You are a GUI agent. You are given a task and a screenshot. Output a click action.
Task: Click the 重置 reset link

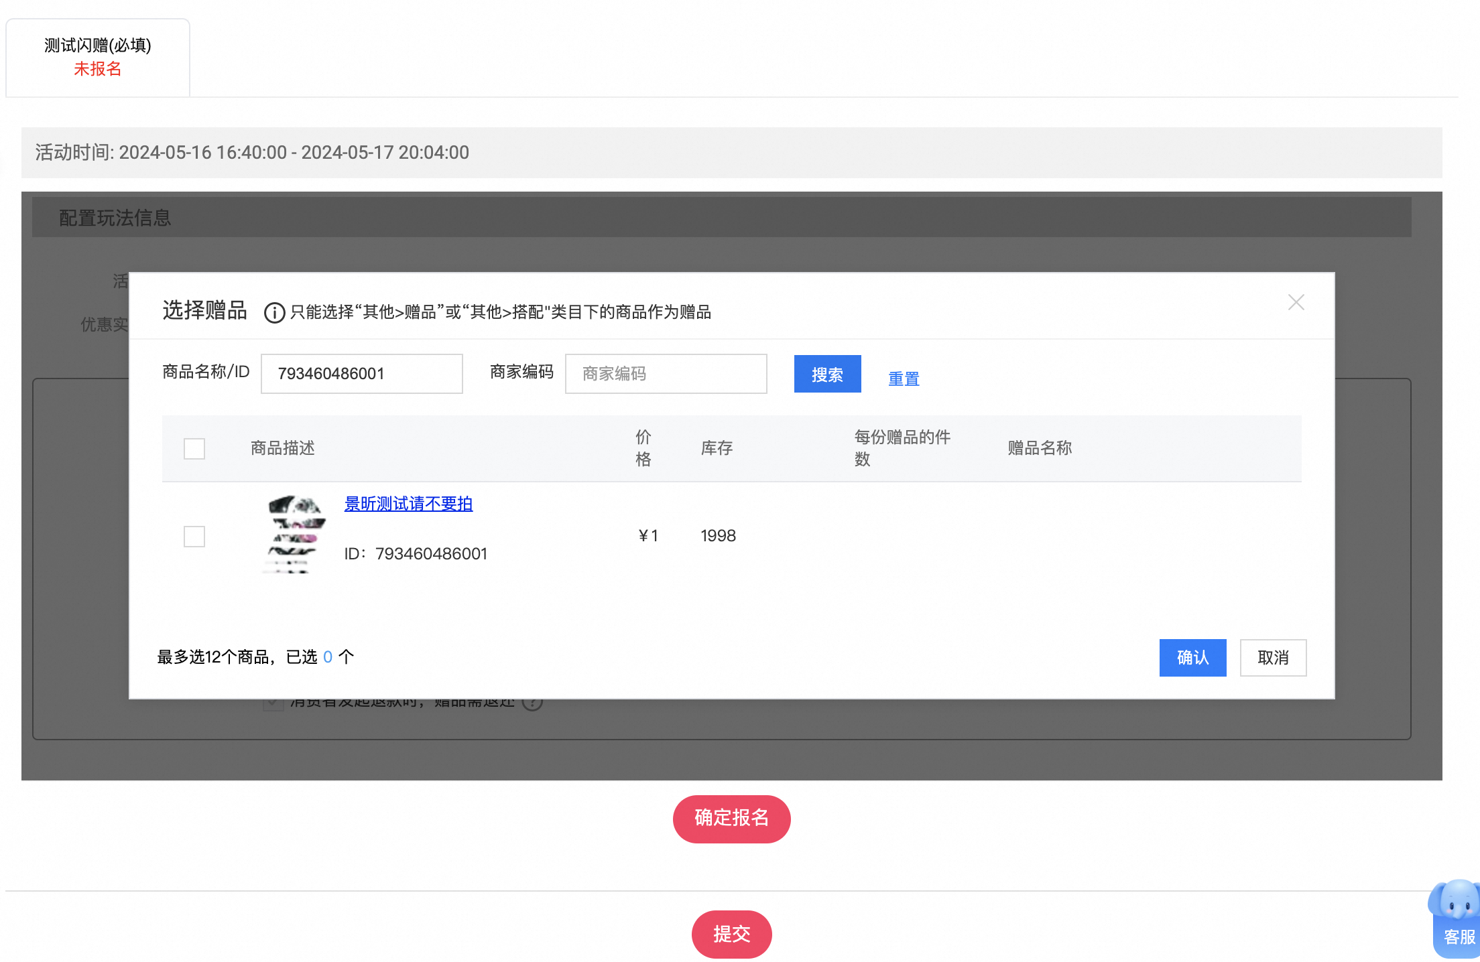click(x=904, y=379)
